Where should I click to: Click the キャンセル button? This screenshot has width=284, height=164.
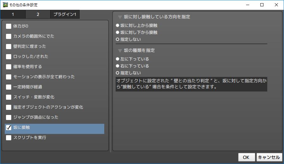click(269, 157)
